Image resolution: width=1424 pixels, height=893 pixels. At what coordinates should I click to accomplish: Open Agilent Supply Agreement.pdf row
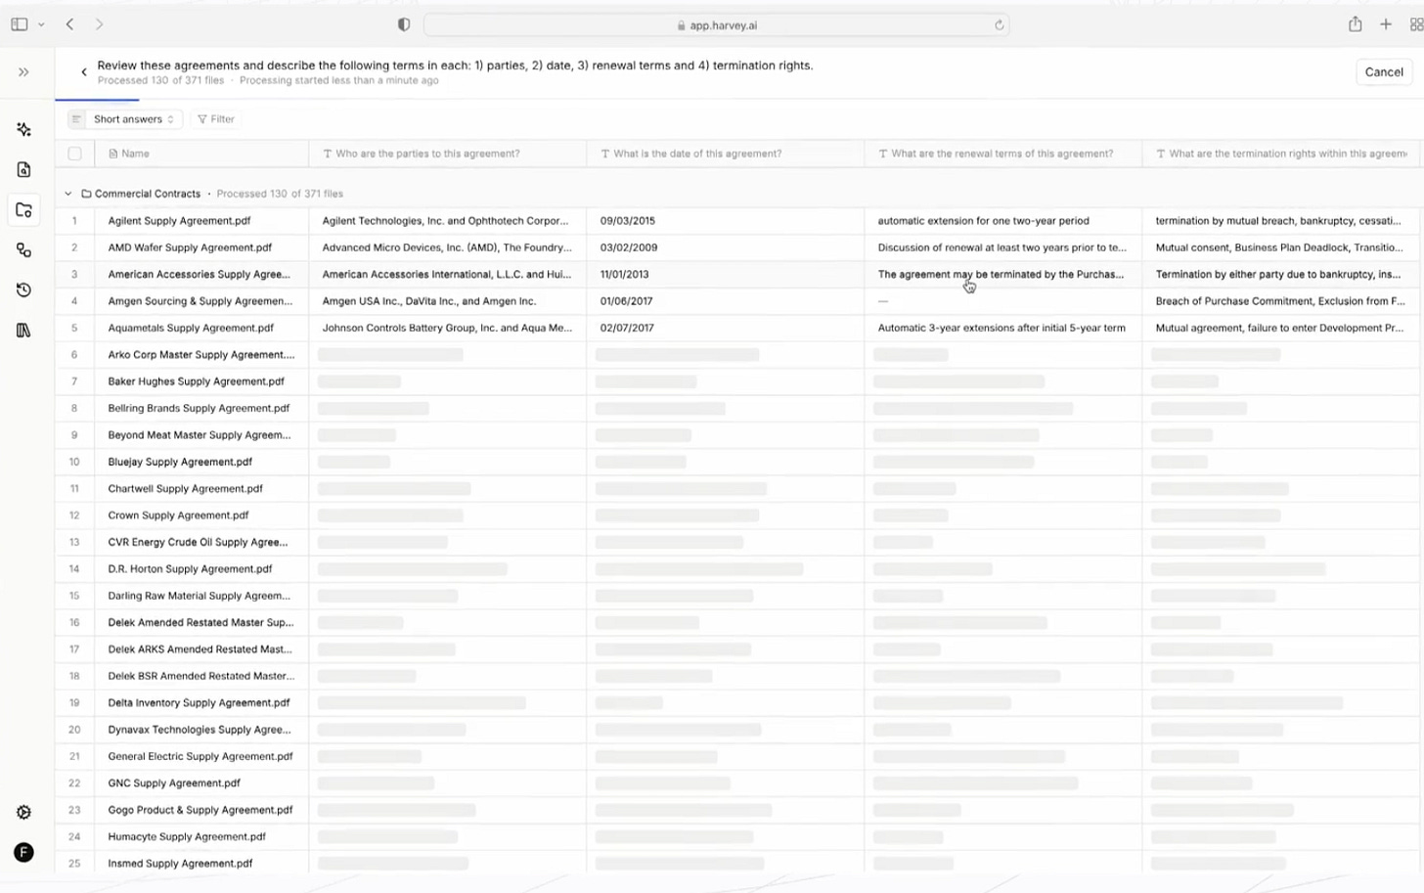pos(179,221)
